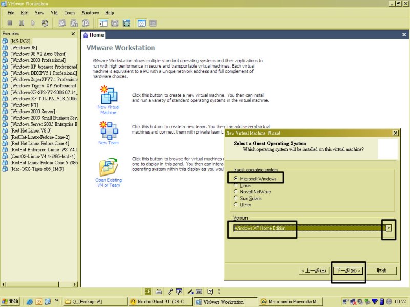Viewport: 410px width, 307px height.
Task: Select [Windows 2000 Professional] favorite
Action: tap(38, 60)
